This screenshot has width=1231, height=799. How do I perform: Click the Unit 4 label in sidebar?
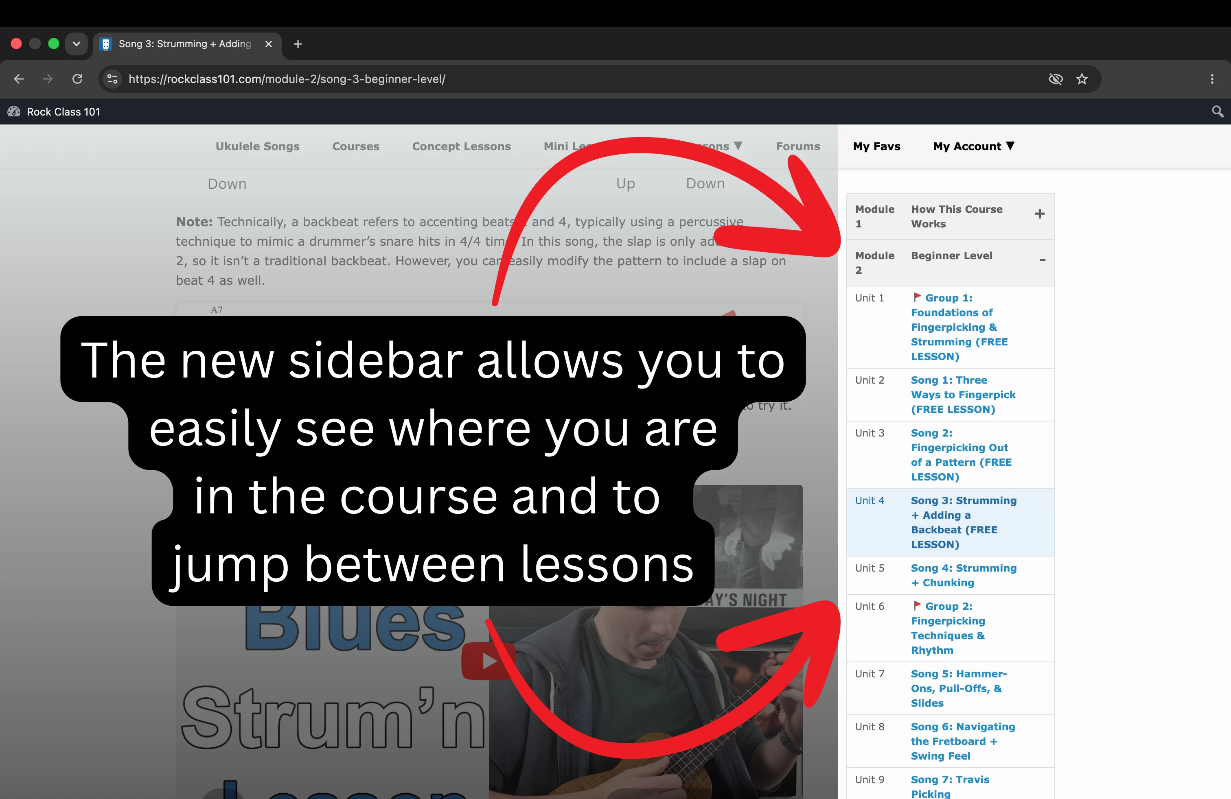pyautogui.click(x=870, y=500)
